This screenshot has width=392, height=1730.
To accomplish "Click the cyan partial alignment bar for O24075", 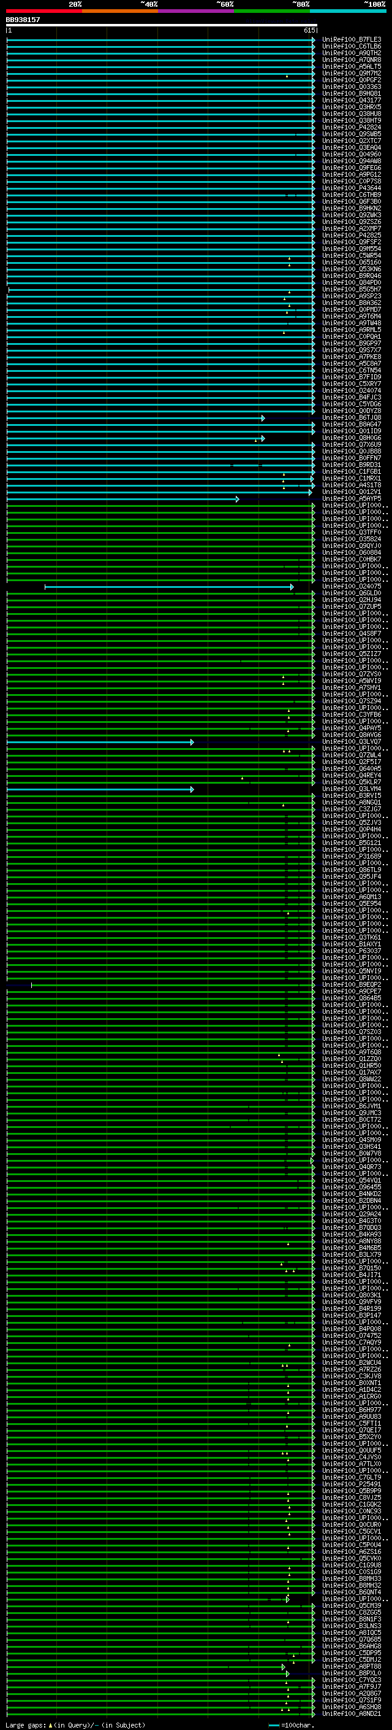I will (169, 587).
